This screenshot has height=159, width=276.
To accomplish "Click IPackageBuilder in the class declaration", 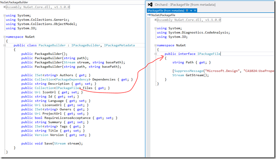I will tap(86, 45).
